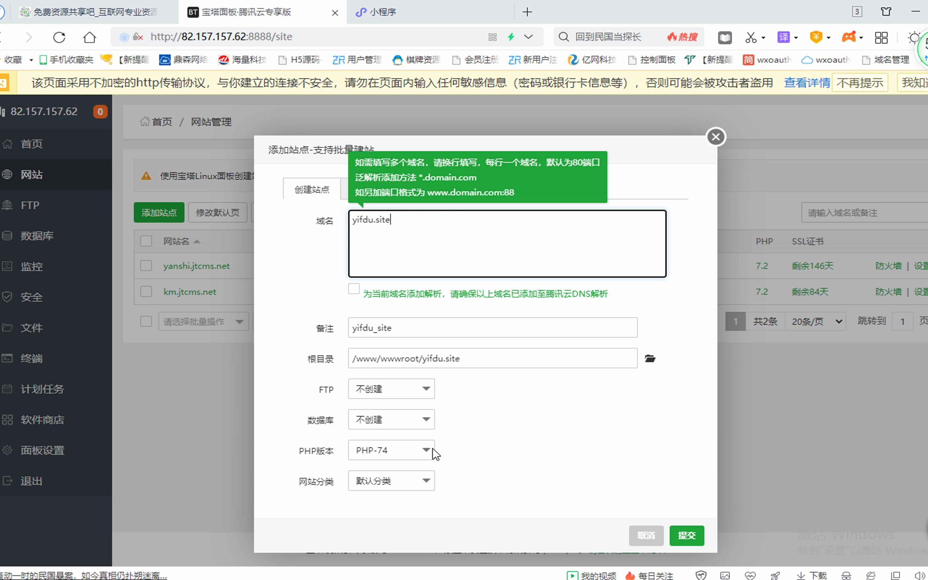Close the add-site dialog with X
Viewport: 928px width, 580px height.
tap(716, 137)
